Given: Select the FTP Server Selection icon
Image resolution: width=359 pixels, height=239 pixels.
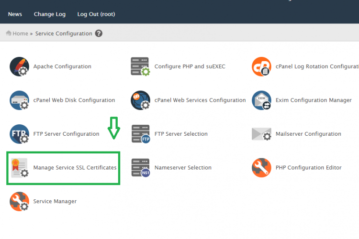Looking at the screenshot, I should pyautogui.click(x=141, y=134).
